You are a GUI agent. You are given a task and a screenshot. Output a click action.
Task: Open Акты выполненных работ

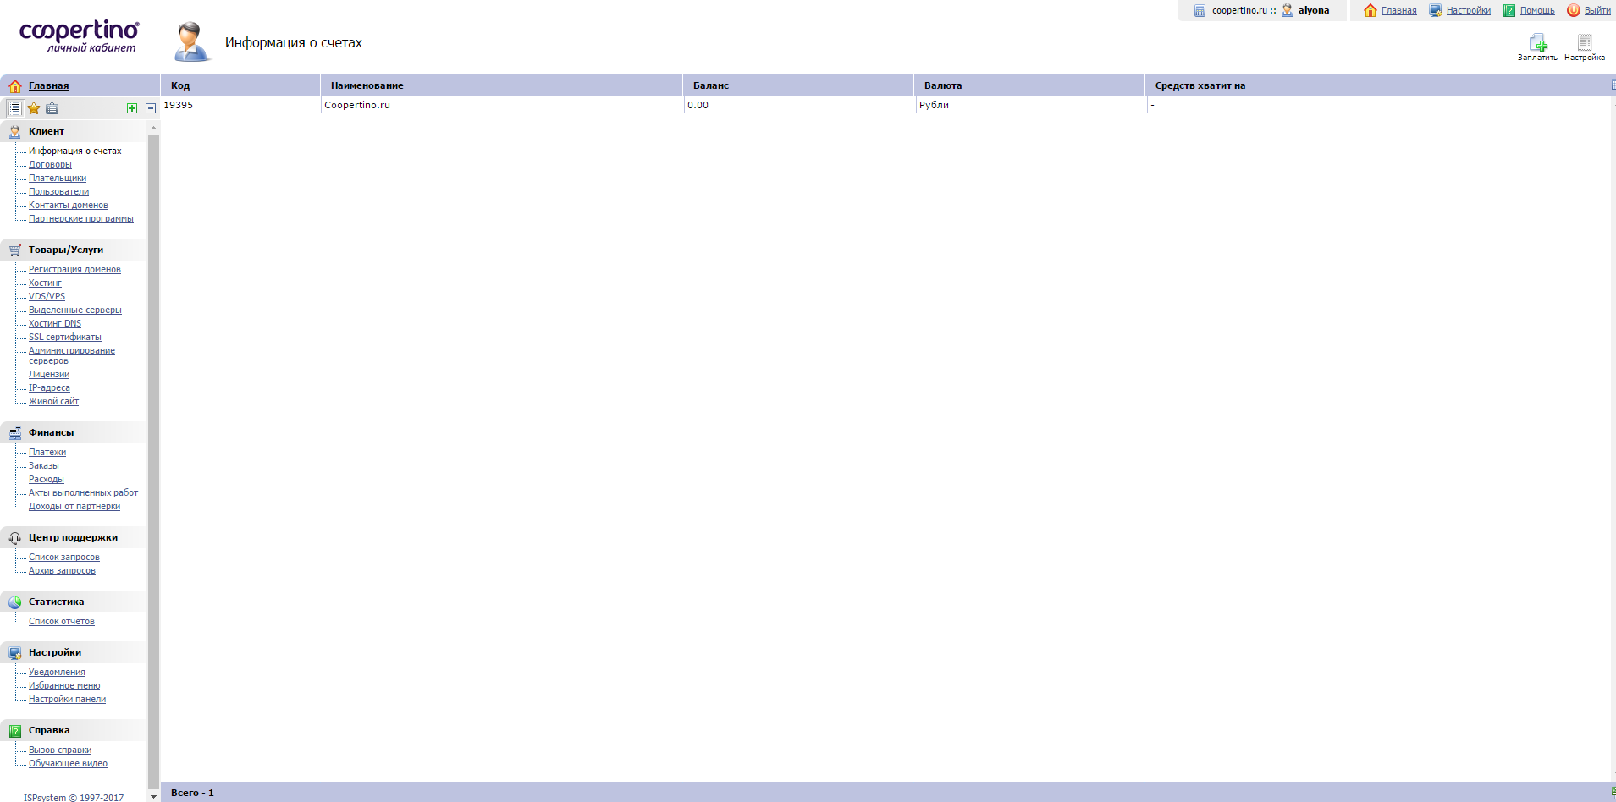click(83, 492)
